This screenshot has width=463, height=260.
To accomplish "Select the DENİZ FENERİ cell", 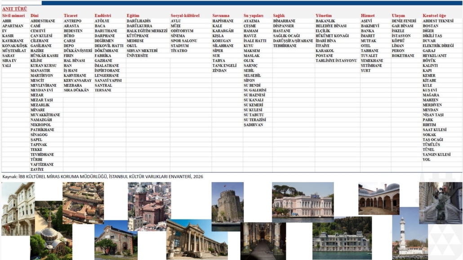I will click(x=404, y=21).
